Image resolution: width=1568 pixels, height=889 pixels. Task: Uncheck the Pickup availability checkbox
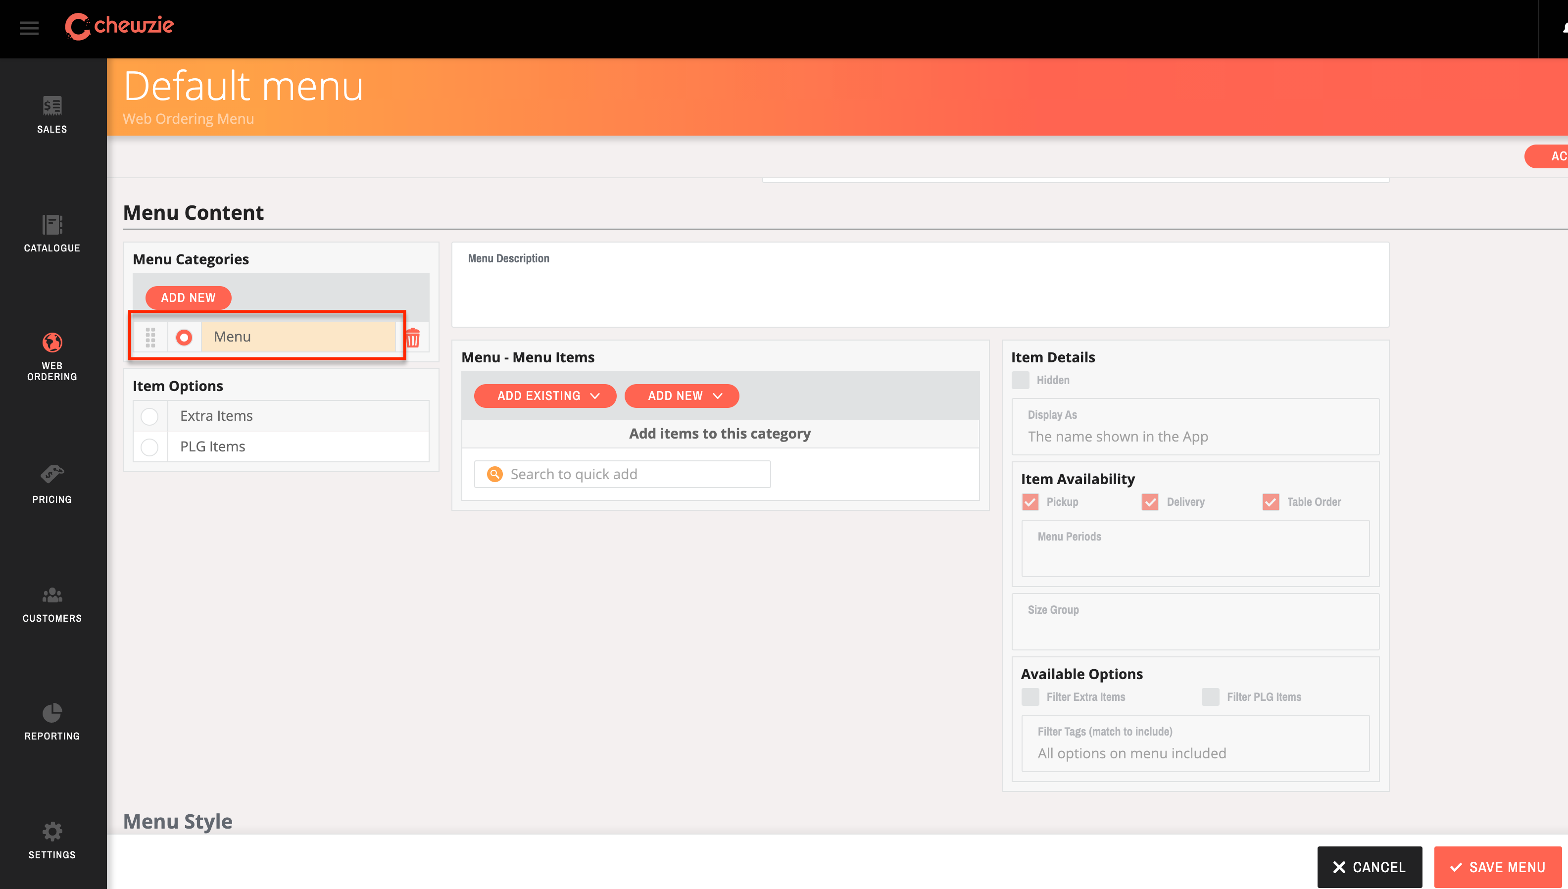[x=1030, y=502]
